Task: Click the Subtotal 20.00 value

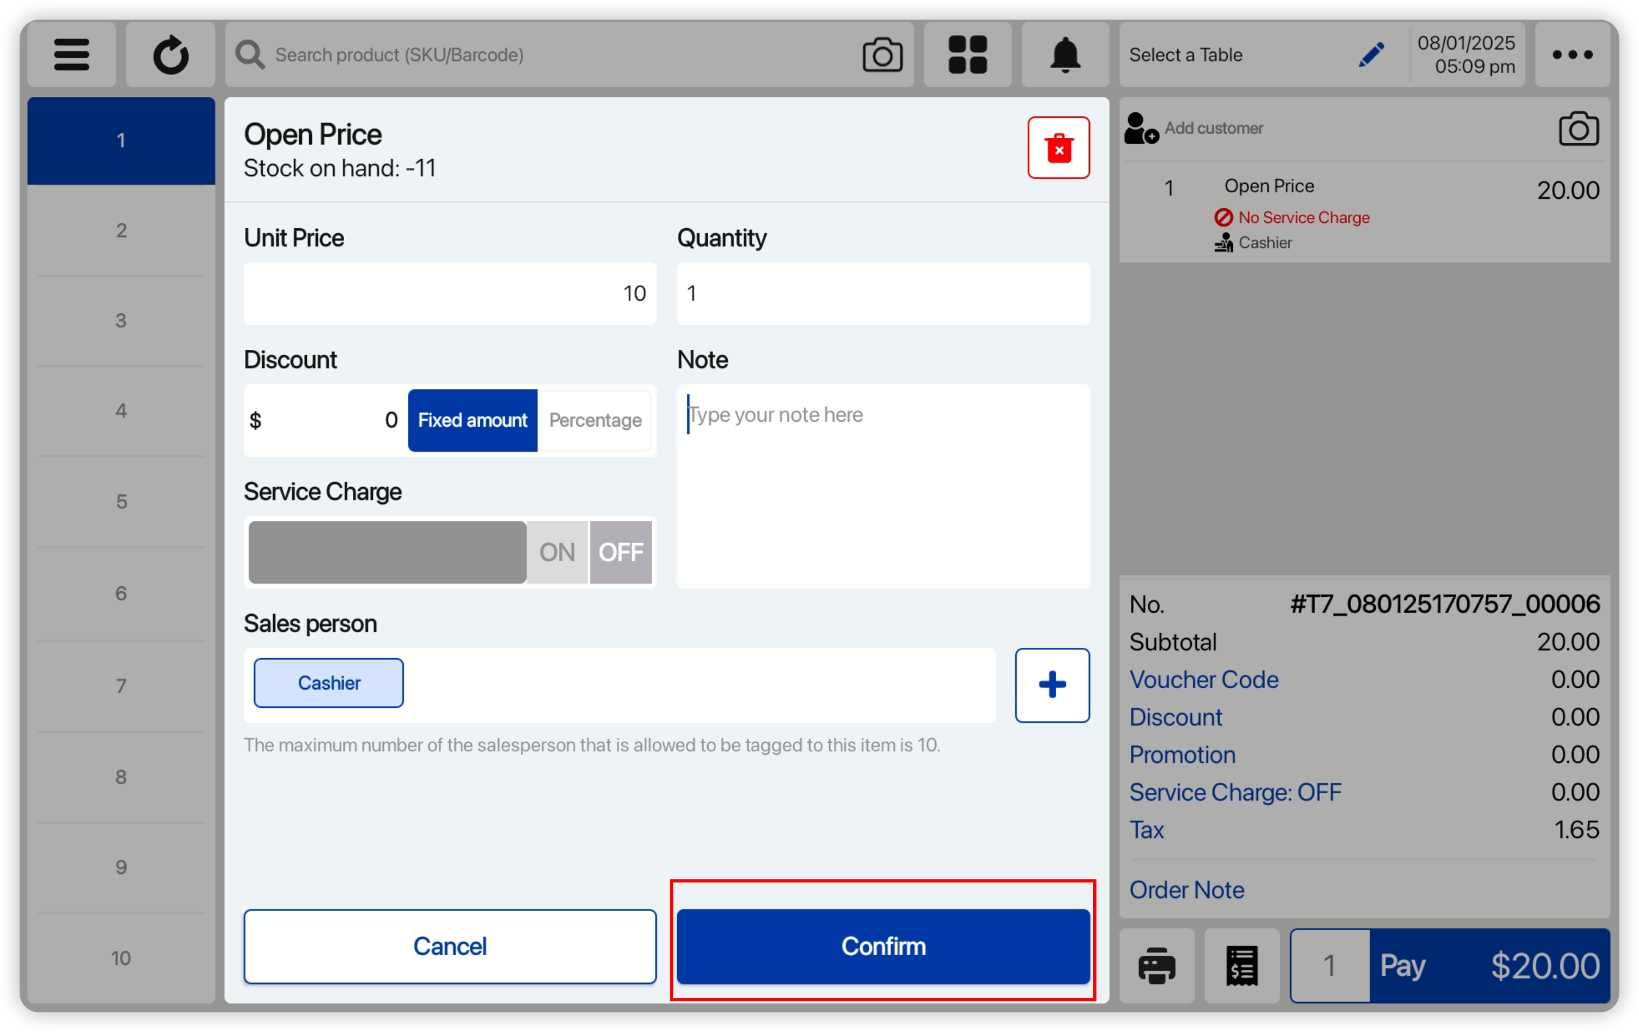Action: [x=1568, y=641]
